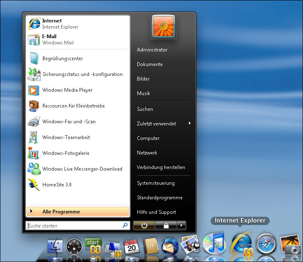Image resolution: width=303 pixels, height=262 pixels.
Task: Open Suchen from the right pane
Action: point(145,109)
